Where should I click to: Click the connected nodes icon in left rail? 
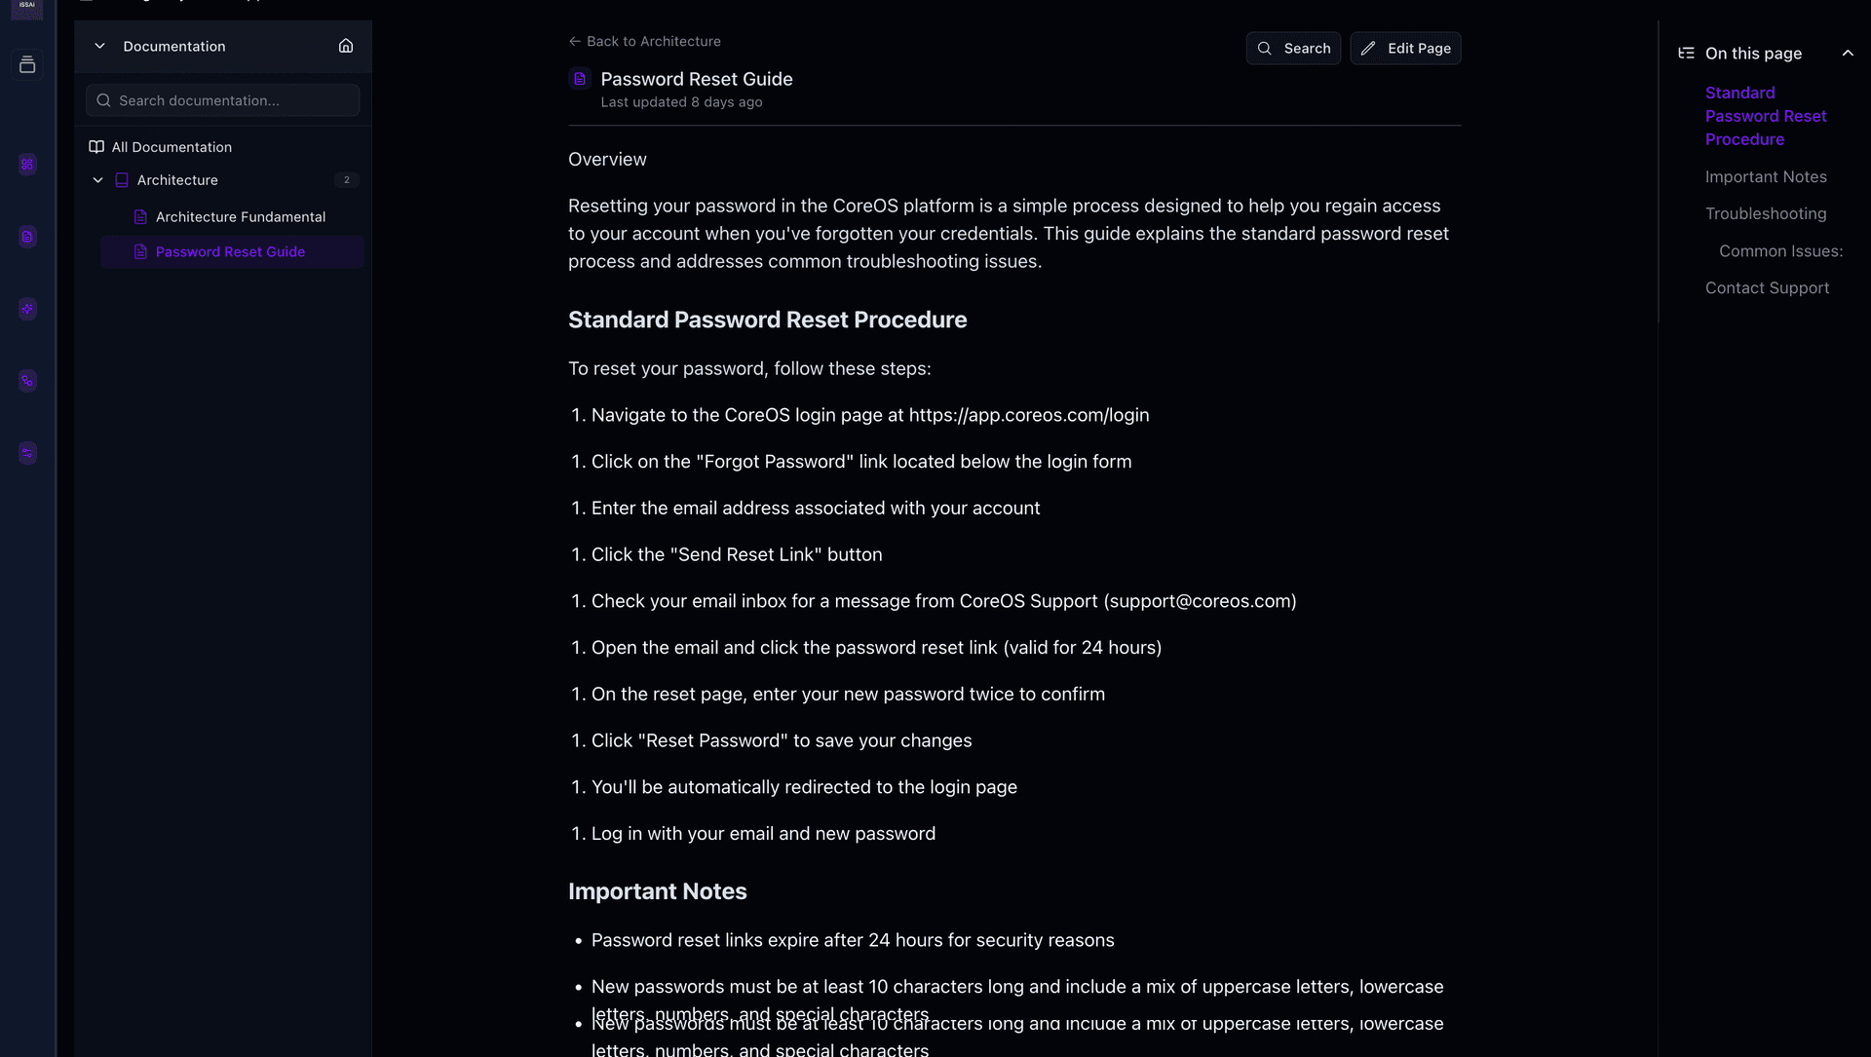(x=27, y=381)
